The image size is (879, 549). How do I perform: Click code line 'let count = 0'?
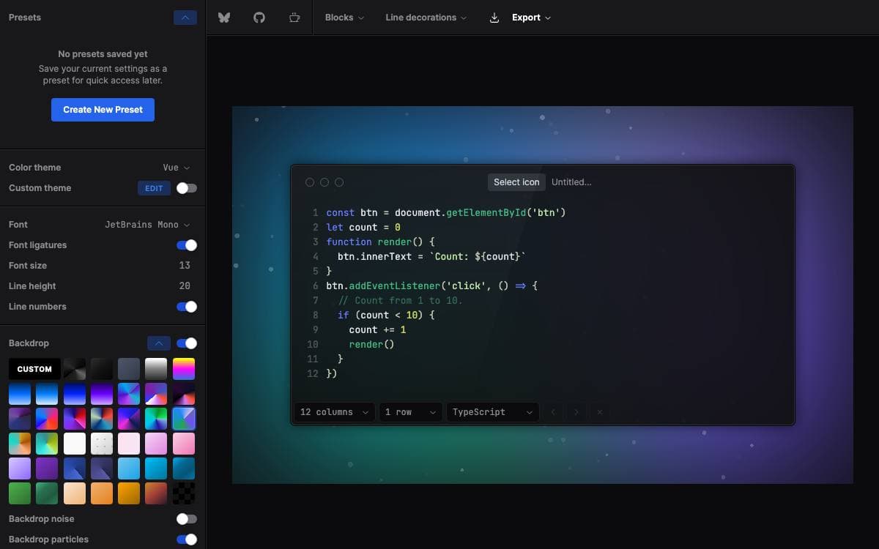pos(363,228)
